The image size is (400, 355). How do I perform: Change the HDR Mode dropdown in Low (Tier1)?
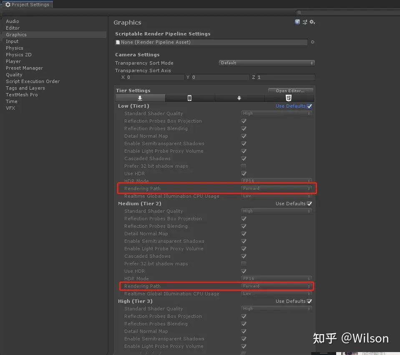pyautogui.click(x=277, y=181)
